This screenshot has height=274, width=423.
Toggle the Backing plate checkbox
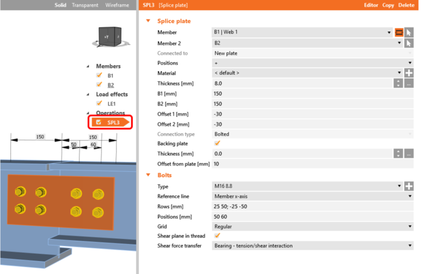pyautogui.click(x=217, y=143)
